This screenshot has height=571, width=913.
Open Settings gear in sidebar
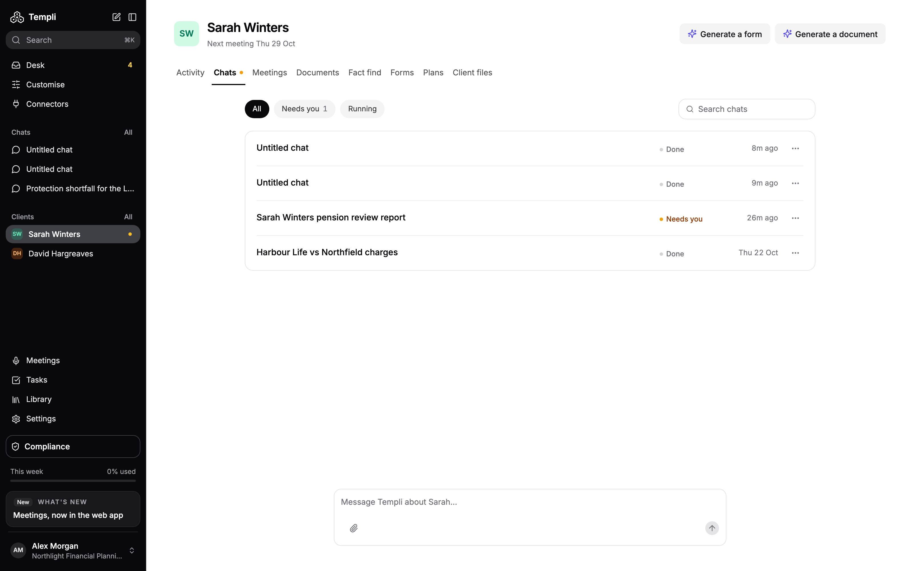click(73, 419)
